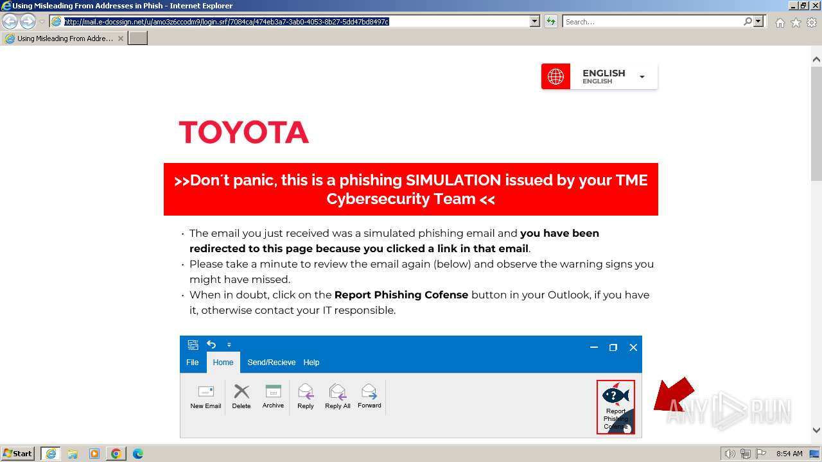Expand the address bar history dropdown
The width and height of the screenshot is (822, 462).
pos(535,21)
